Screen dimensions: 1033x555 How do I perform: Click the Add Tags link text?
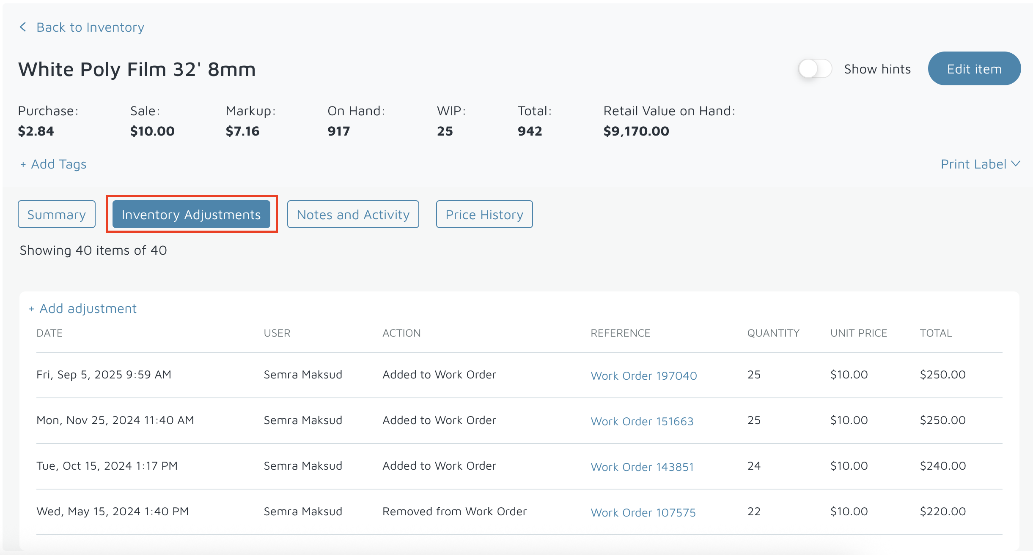click(59, 164)
